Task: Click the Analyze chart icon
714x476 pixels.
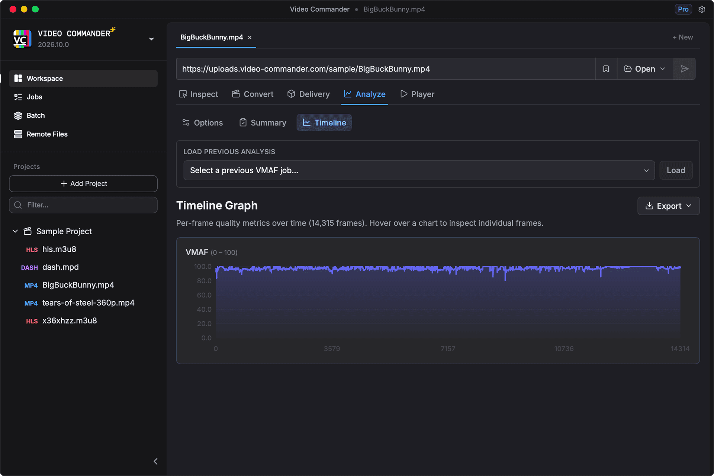Action: 348,94
